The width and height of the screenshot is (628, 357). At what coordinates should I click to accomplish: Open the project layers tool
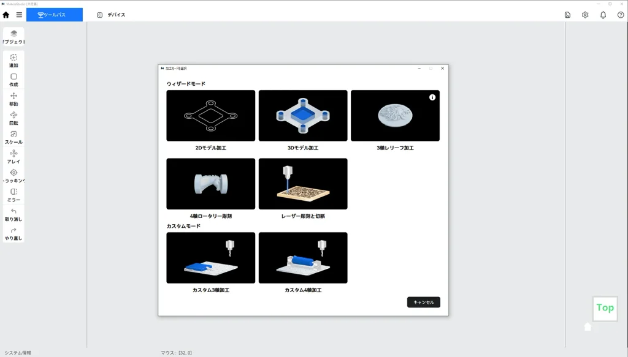(x=13, y=37)
